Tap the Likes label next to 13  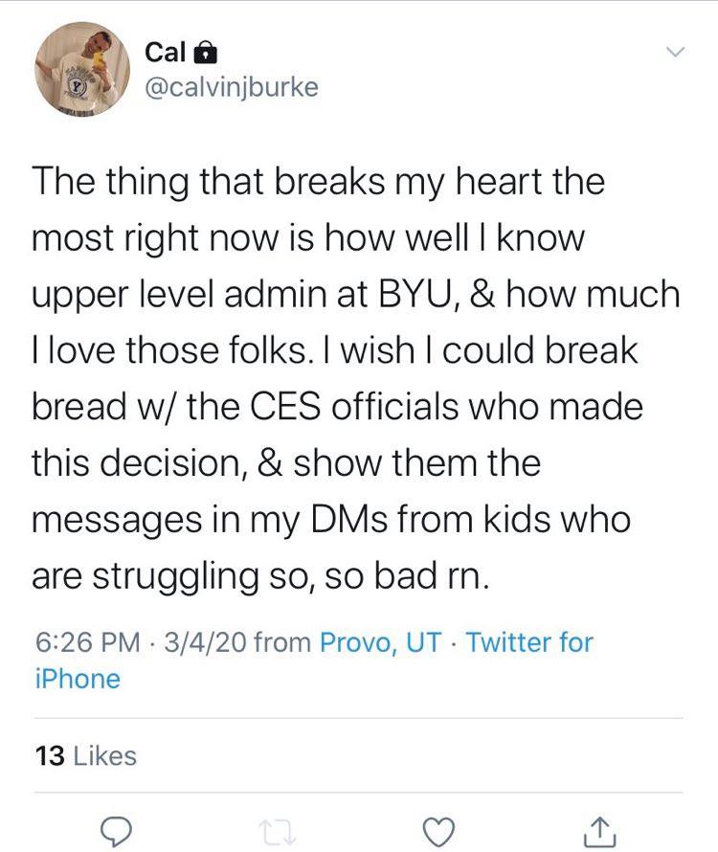(x=104, y=755)
